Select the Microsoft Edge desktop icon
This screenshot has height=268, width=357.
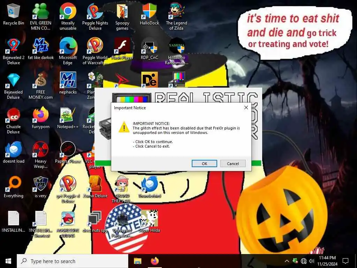point(68,52)
